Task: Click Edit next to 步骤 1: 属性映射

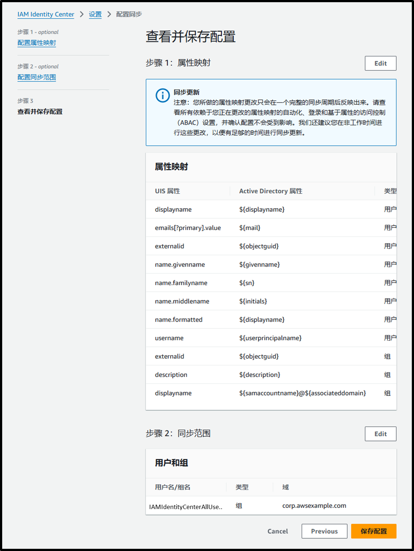Action: pos(381,63)
